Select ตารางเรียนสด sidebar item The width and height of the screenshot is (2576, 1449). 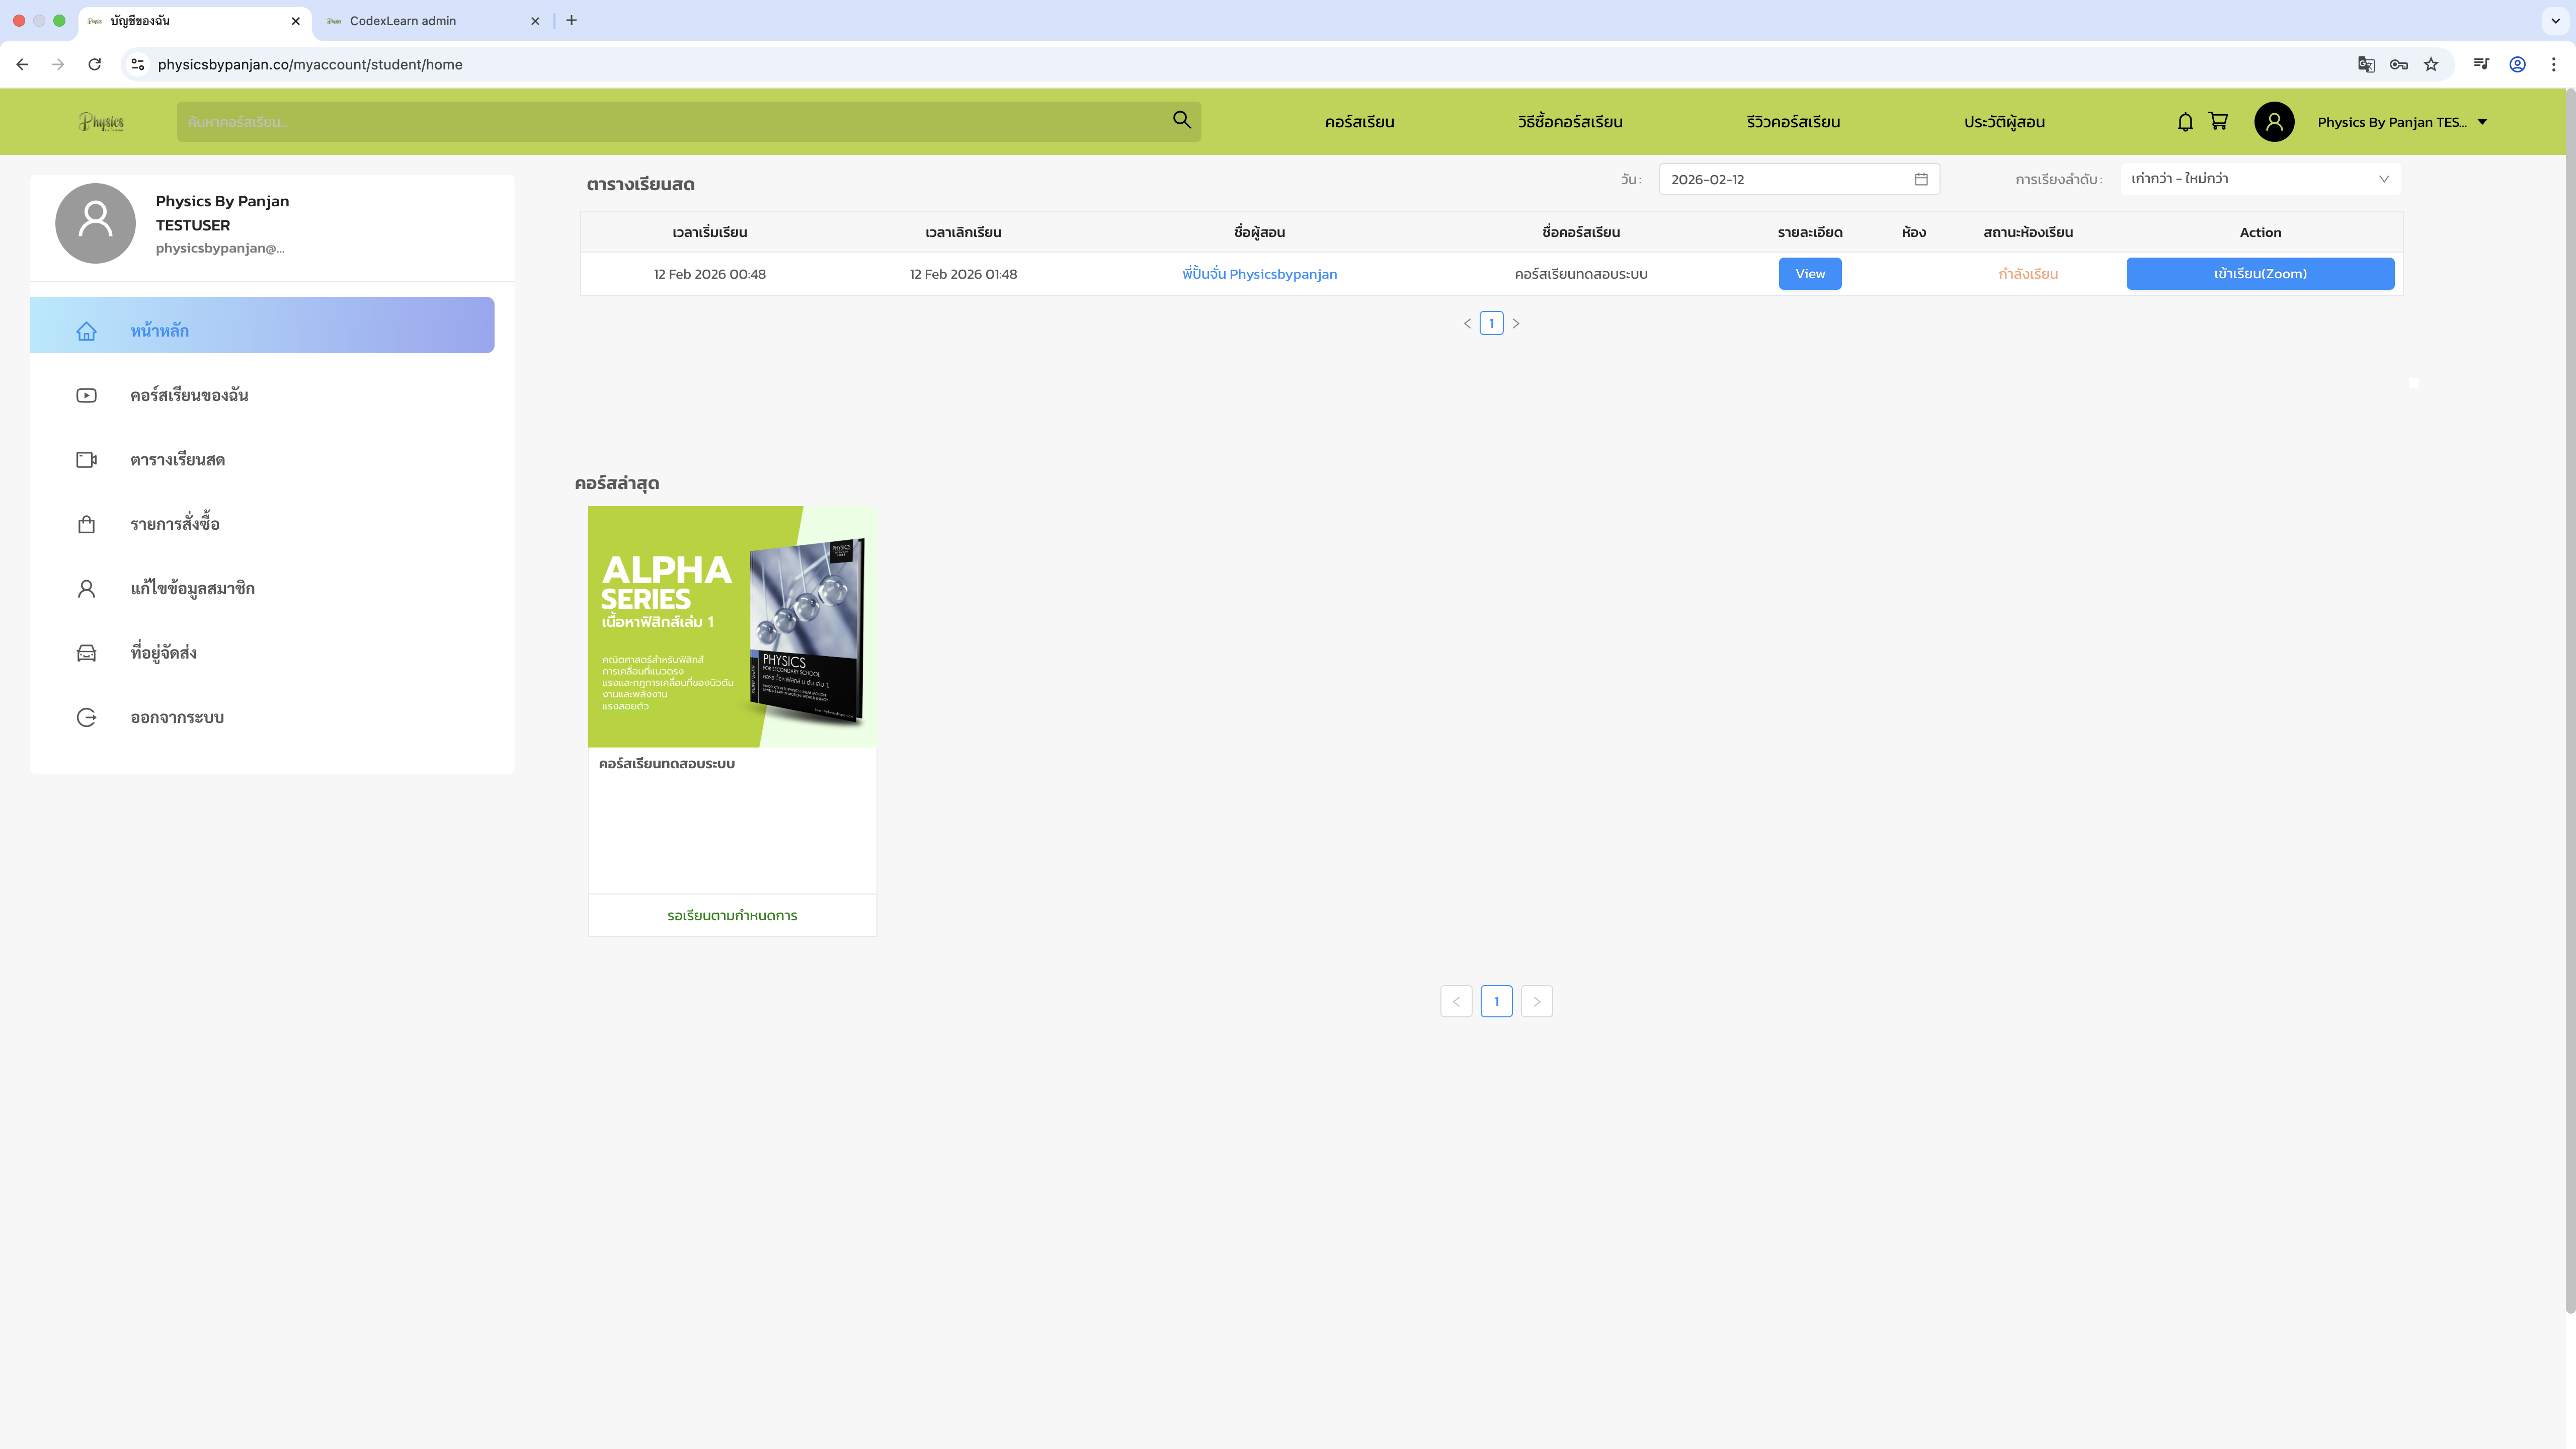click(177, 460)
